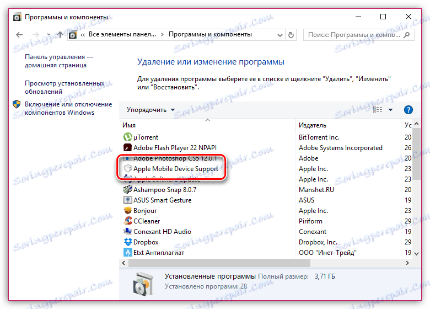Expand the address bar history dropdown
This screenshot has height=309, width=430.
pos(279,35)
